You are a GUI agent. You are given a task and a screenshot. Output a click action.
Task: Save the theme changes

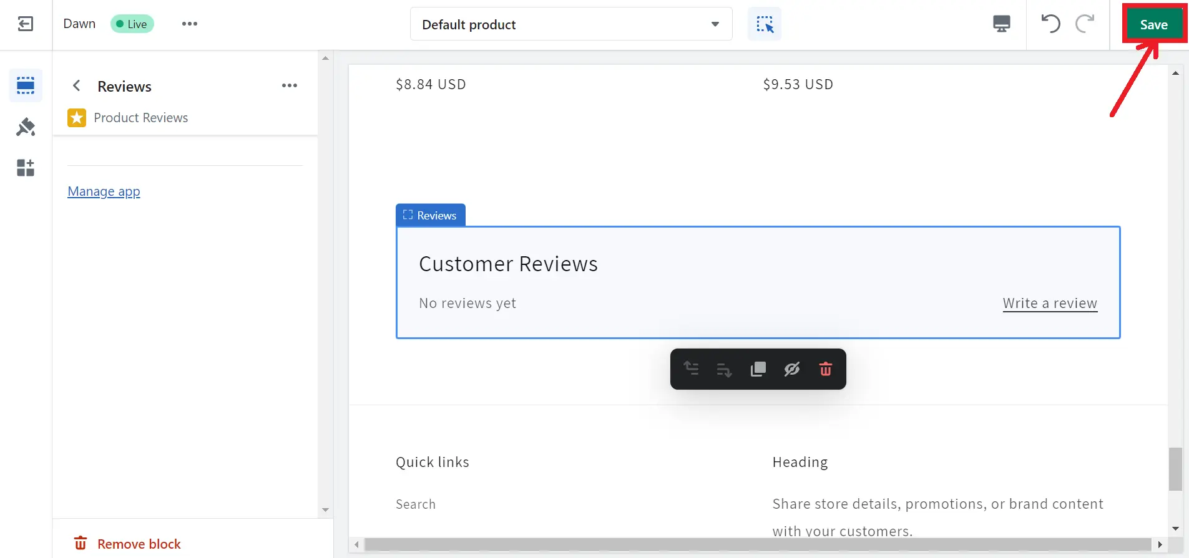(x=1154, y=24)
